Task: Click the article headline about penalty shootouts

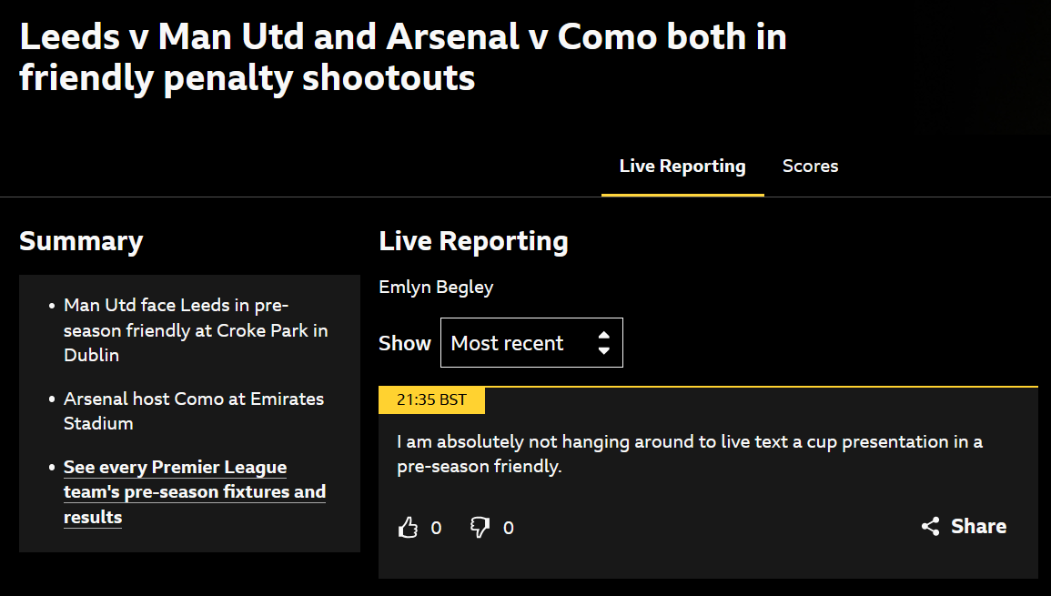Action: [403, 57]
